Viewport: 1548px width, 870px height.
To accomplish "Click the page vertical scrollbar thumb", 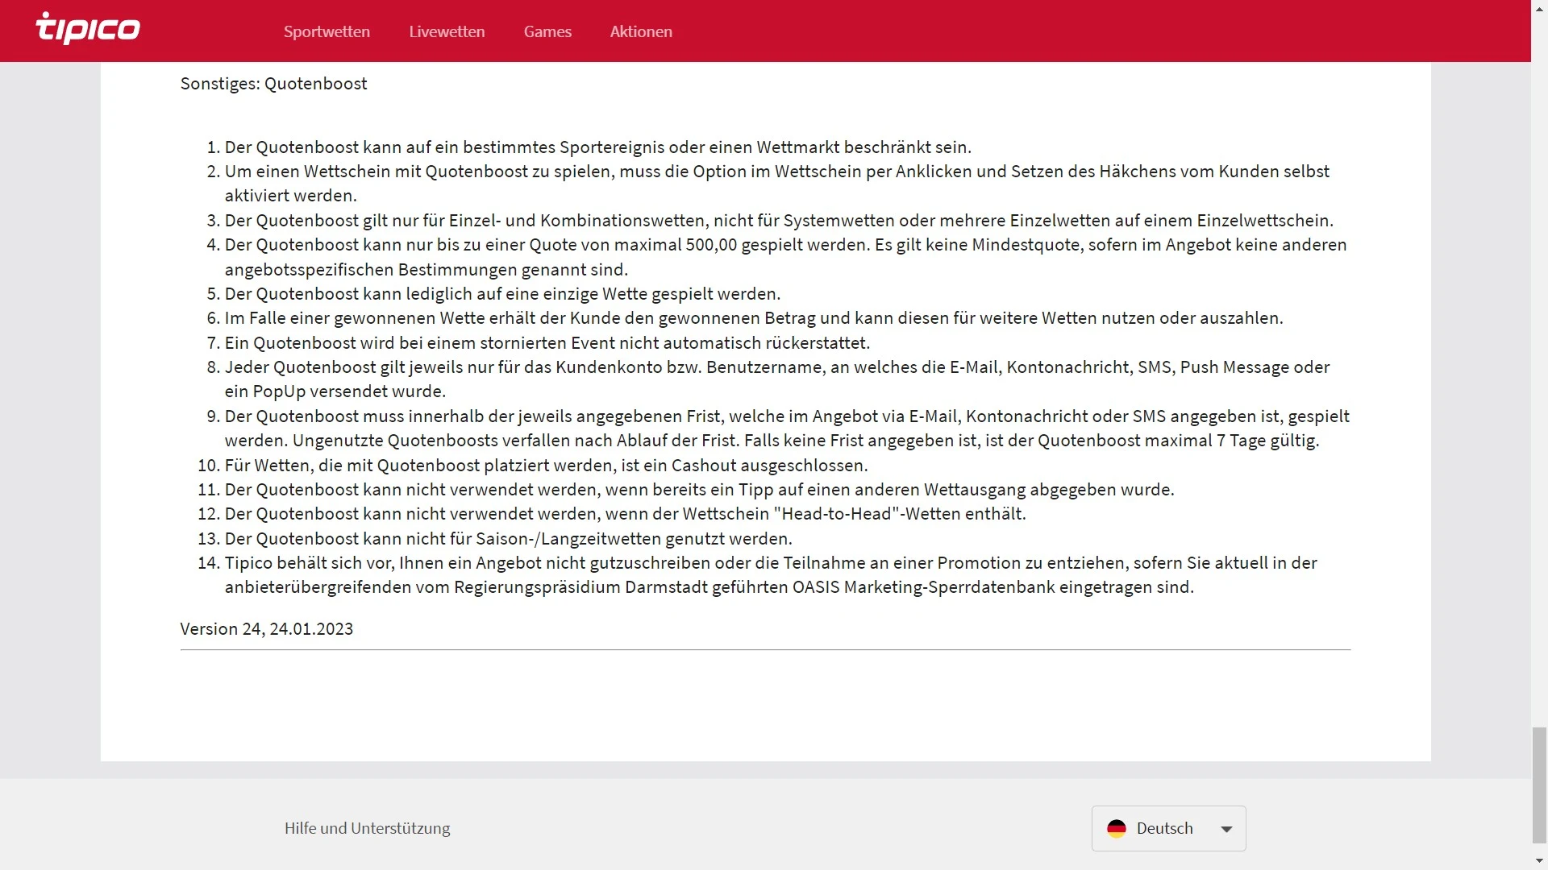I will pyautogui.click(x=1539, y=784).
